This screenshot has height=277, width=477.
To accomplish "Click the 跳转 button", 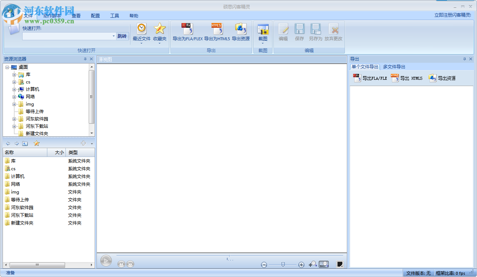I will [122, 36].
